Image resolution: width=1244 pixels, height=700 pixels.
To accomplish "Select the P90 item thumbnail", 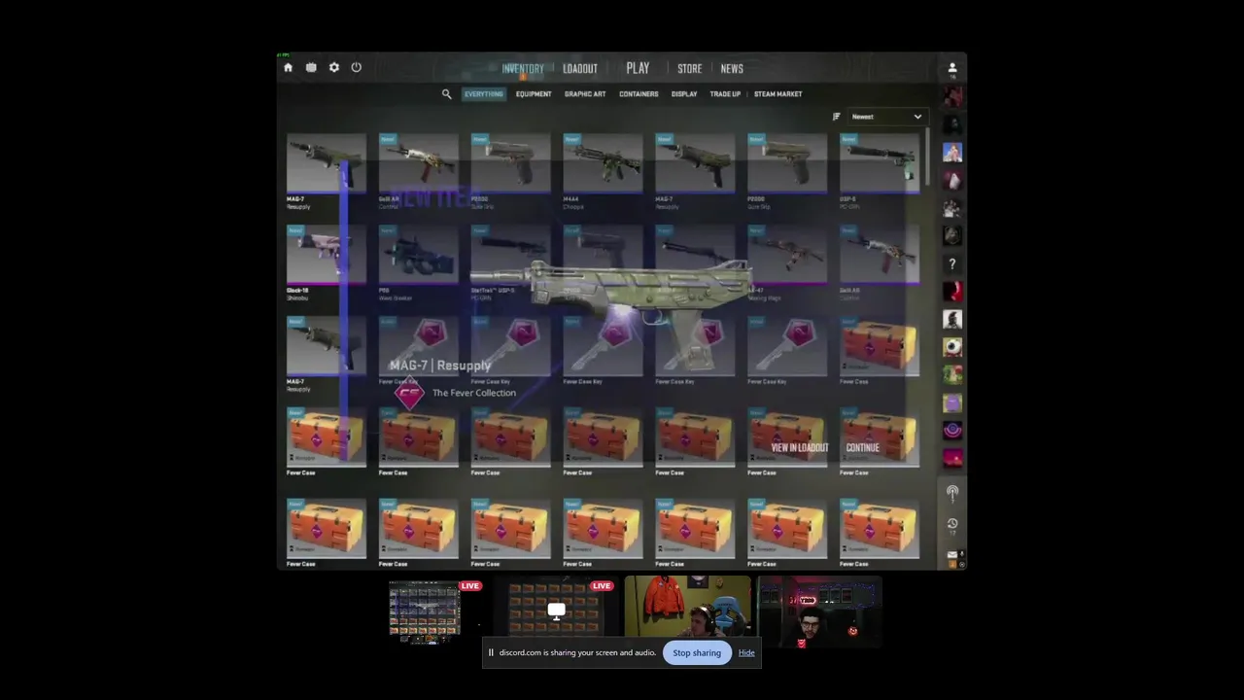I will tap(418, 255).
